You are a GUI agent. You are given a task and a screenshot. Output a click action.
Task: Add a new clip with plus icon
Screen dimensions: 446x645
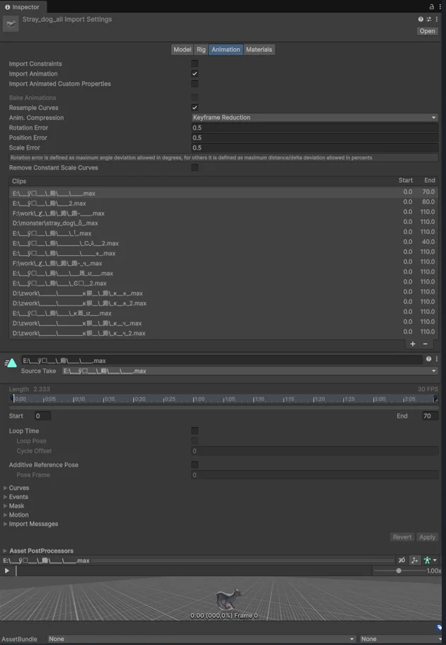click(x=413, y=344)
